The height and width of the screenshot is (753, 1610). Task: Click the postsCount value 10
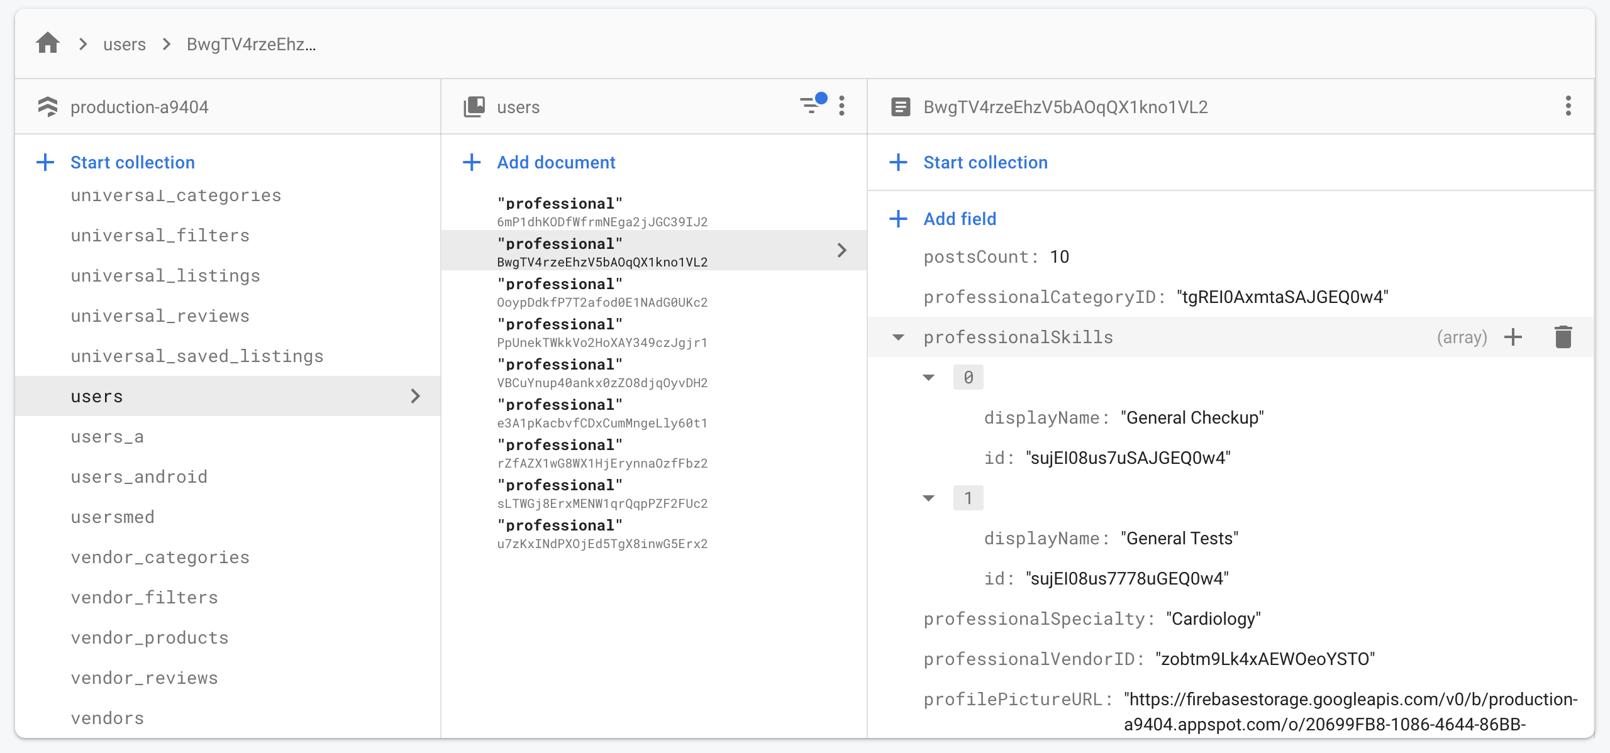pos(1059,256)
